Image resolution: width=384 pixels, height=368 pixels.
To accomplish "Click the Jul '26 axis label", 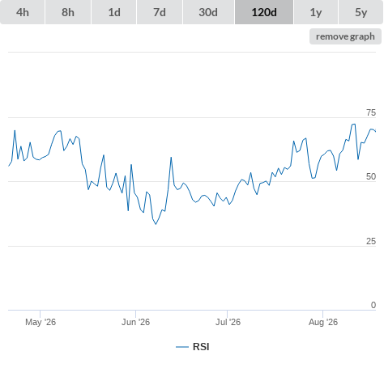I will click(x=228, y=322).
